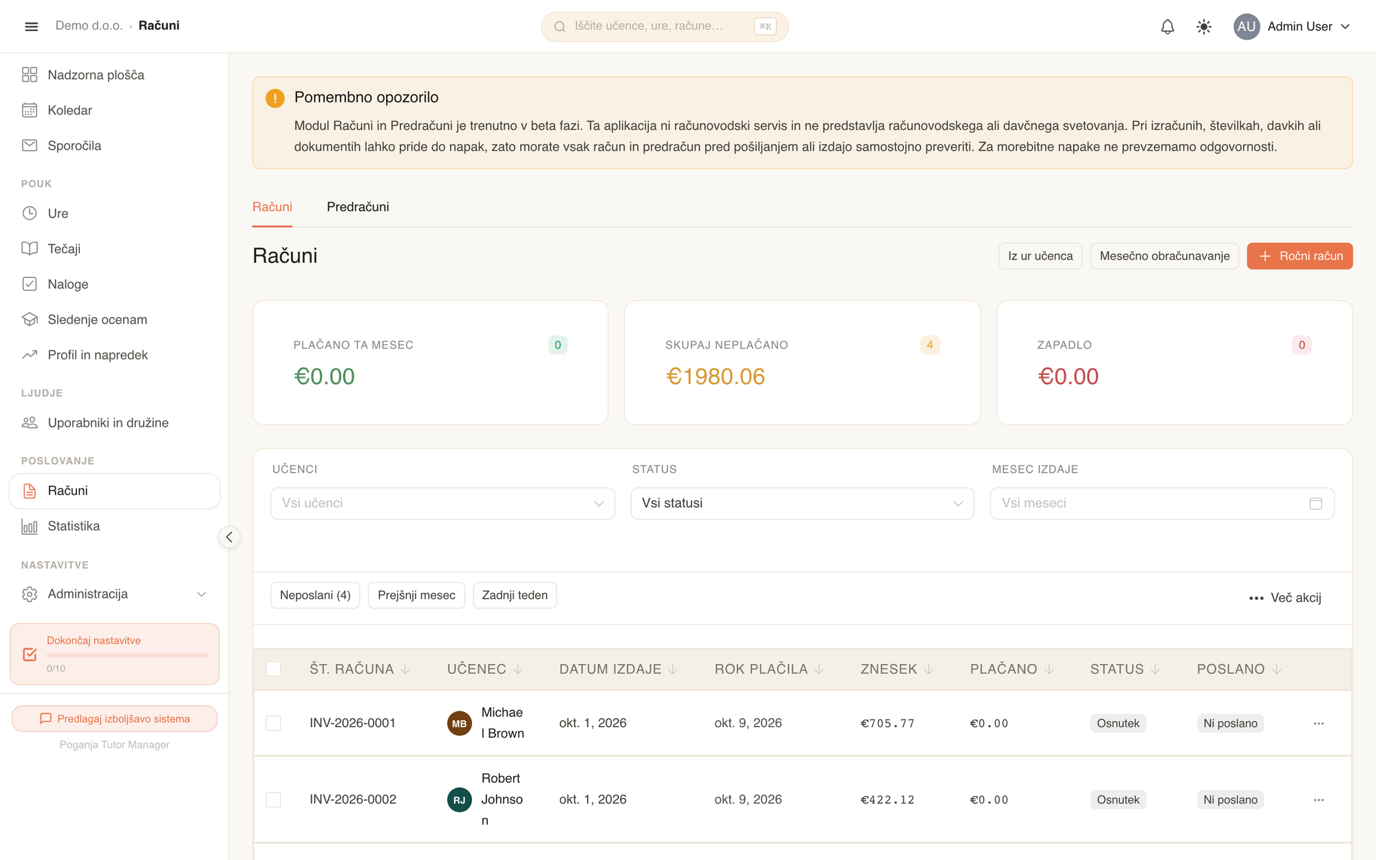
Task: Open Sledenje ocenam graduation cap icon
Action: 30,319
